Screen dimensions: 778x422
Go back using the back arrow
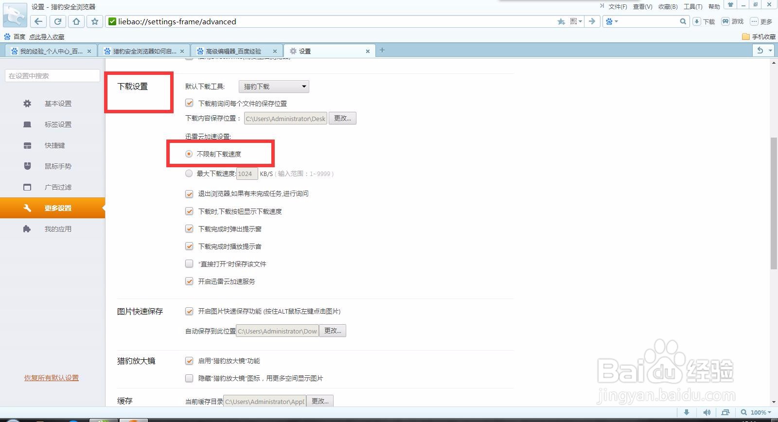tap(38, 21)
